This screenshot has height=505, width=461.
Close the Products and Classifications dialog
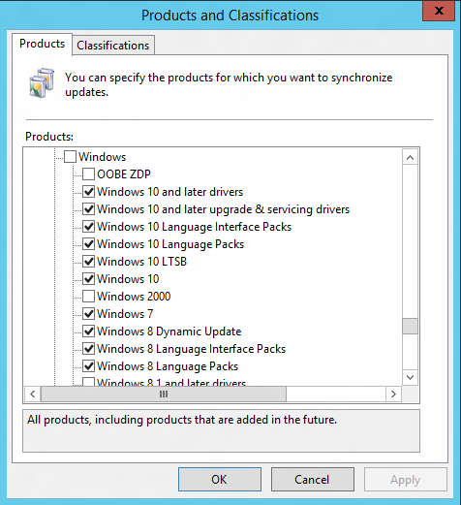point(439,11)
